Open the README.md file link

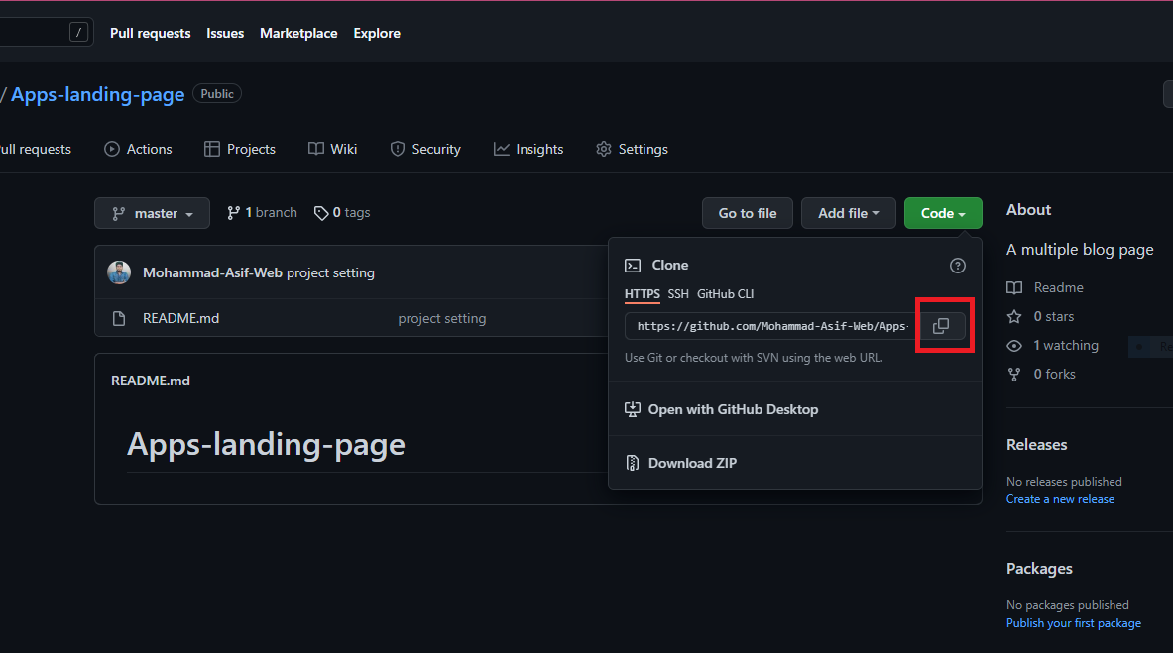coord(181,319)
